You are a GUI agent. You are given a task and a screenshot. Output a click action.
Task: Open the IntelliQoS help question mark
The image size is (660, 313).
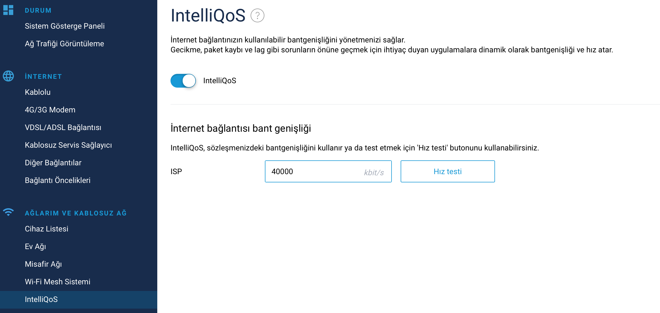[257, 15]
